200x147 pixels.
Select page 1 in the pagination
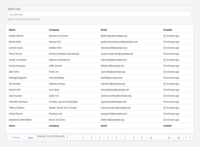[74, 138]
